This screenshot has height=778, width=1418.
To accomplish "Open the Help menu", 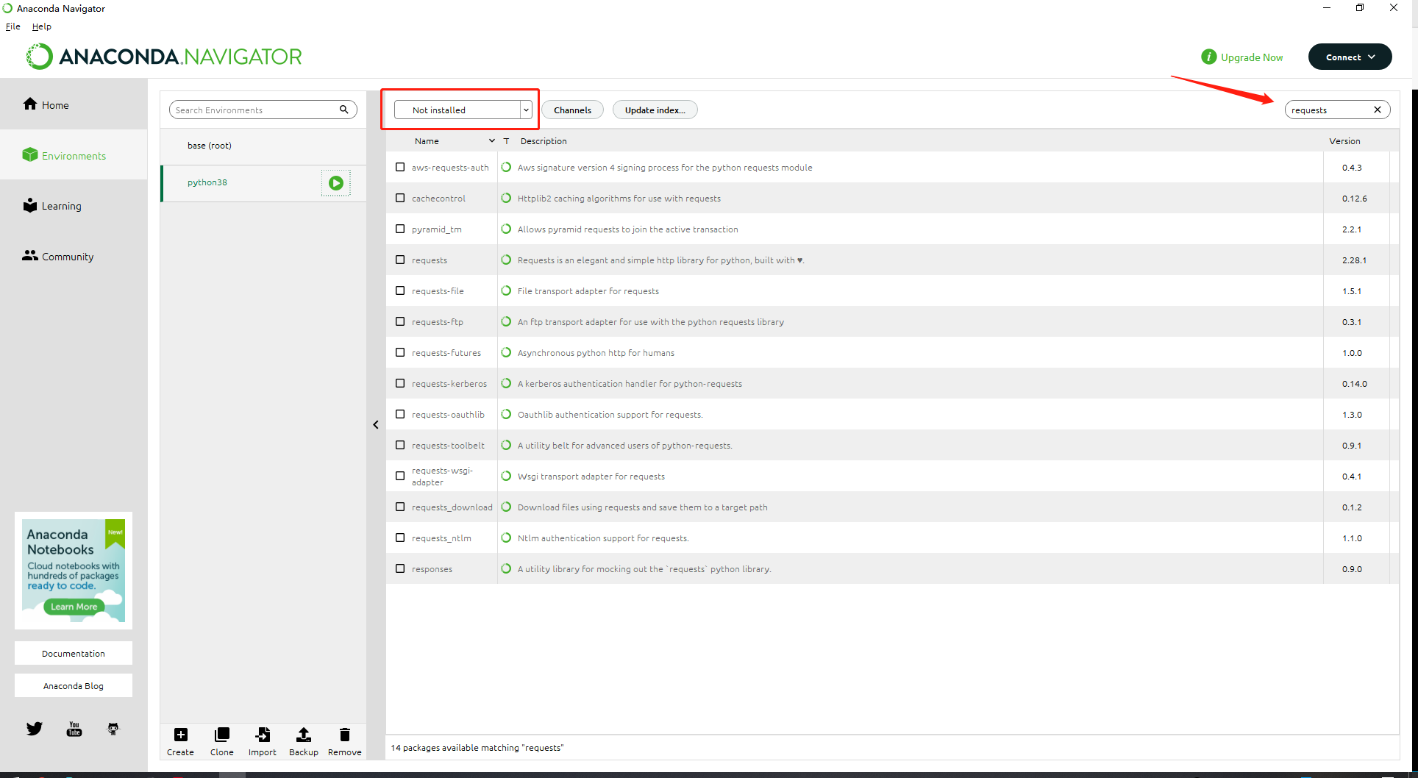I will click(x=42, y=26).
